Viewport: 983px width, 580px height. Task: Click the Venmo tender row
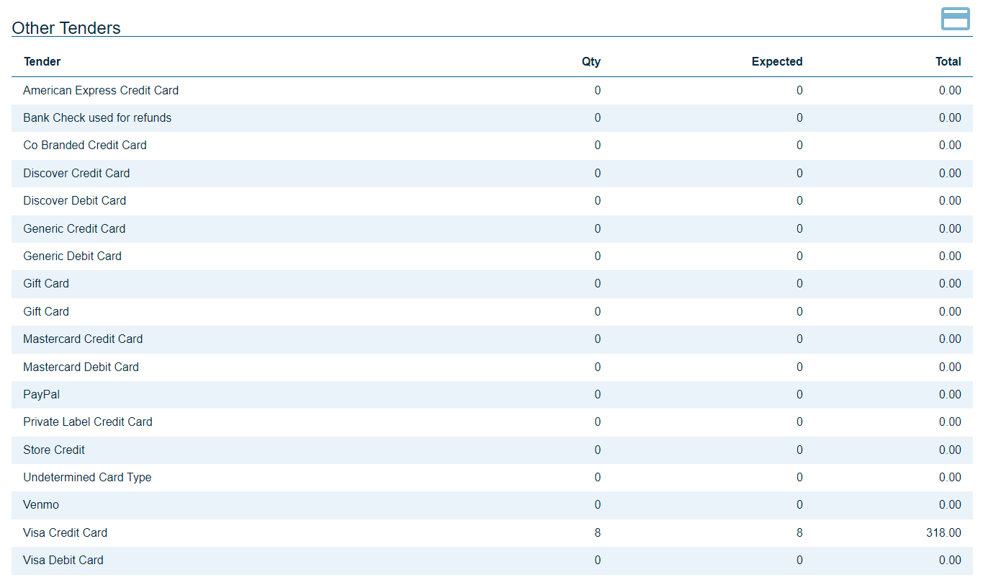[x=41, y=505]
